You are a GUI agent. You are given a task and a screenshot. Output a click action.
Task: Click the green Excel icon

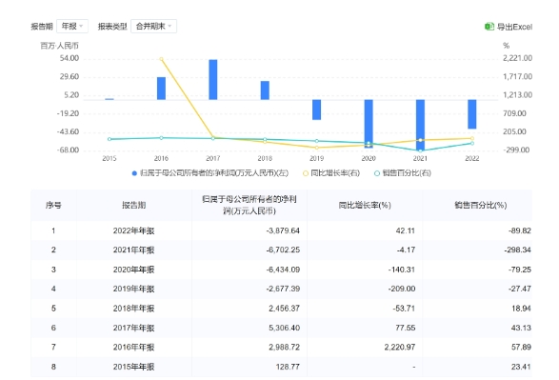[x=489, y=27]
